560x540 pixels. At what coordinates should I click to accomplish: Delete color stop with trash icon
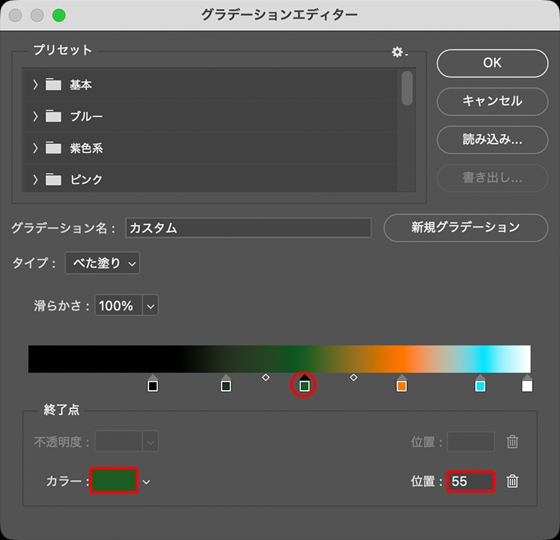pyautogui.click(x=512, y=481)
